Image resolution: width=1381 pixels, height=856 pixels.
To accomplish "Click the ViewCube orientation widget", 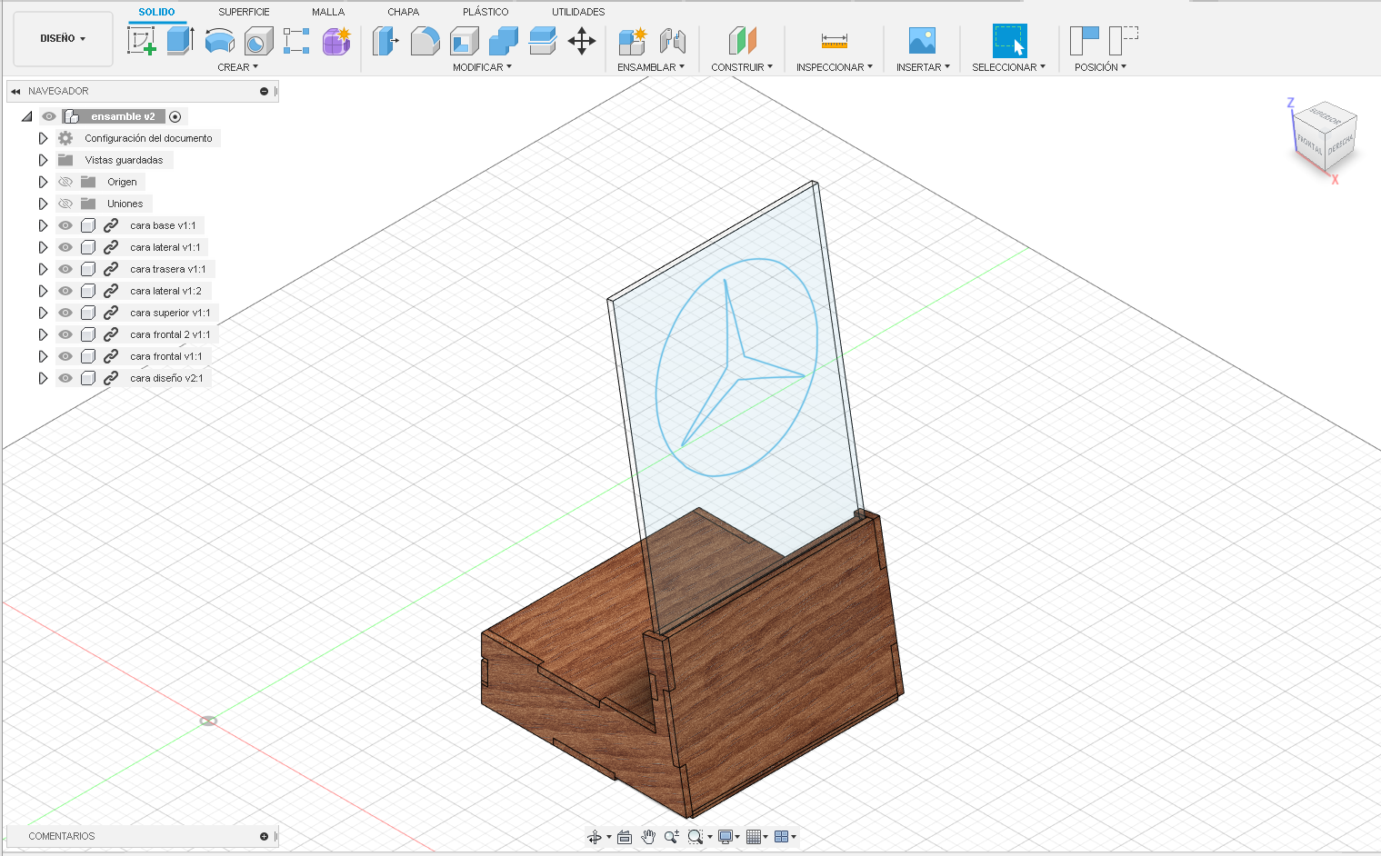I will pyautogui.click(x=1325, y=136).
